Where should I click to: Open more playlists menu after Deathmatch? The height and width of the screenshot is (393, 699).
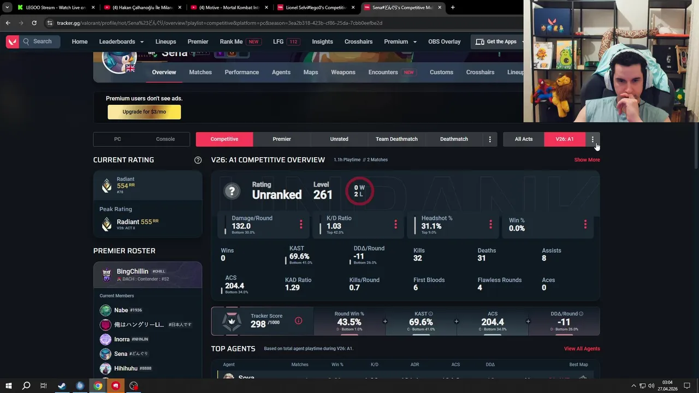[x=490, y=139]
